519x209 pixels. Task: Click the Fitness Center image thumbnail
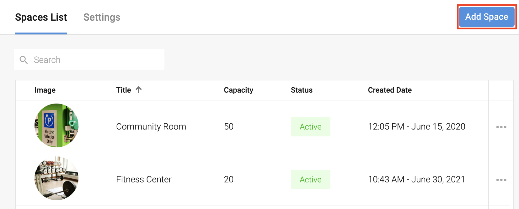pos(56,178)
